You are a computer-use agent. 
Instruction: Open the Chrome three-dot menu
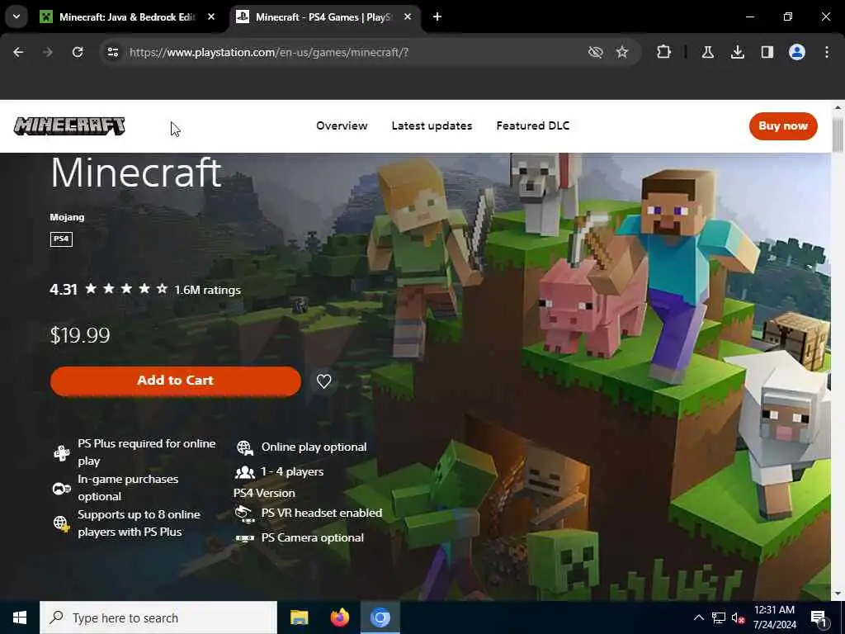coord(827,52)
